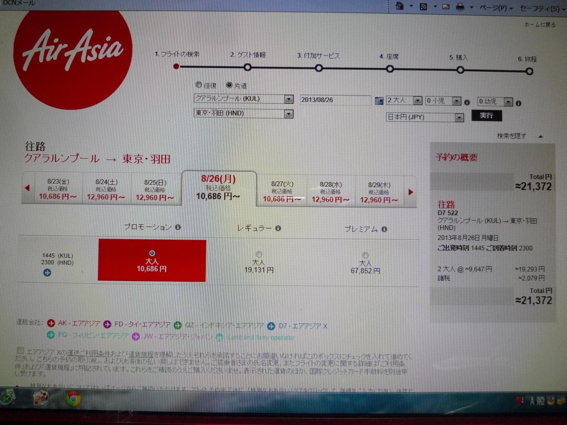Select the プロモーション fare 10,686円 radio
The width and height of the screenshot is (567, 425).
coord(152,253)
